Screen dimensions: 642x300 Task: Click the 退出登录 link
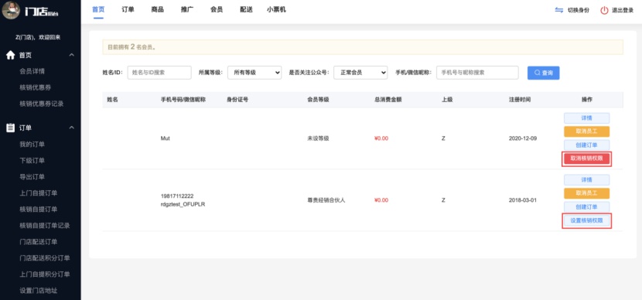tap(623, 11)
